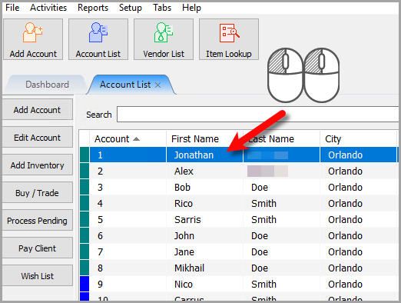Select the Rico first name cell
Image resolution: width=401 pixels, height=303 pixels.
[x=204, y=203]
